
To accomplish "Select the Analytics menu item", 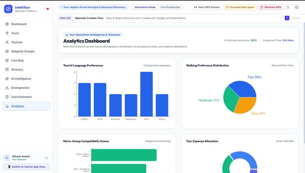I will 26,106.
